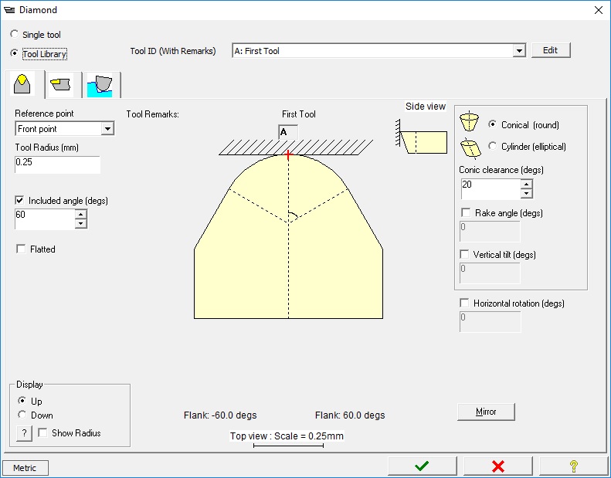Increase the Included angle value
Screen dimensions: 611x478
point(80,214)
